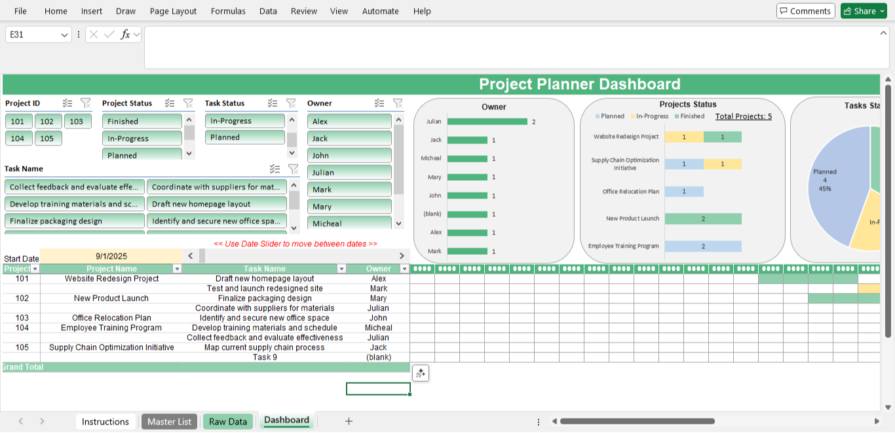Viewport: 895px width, 433px height.
Task: Clear filters on the Owner slicer
Action: point(398,103)
